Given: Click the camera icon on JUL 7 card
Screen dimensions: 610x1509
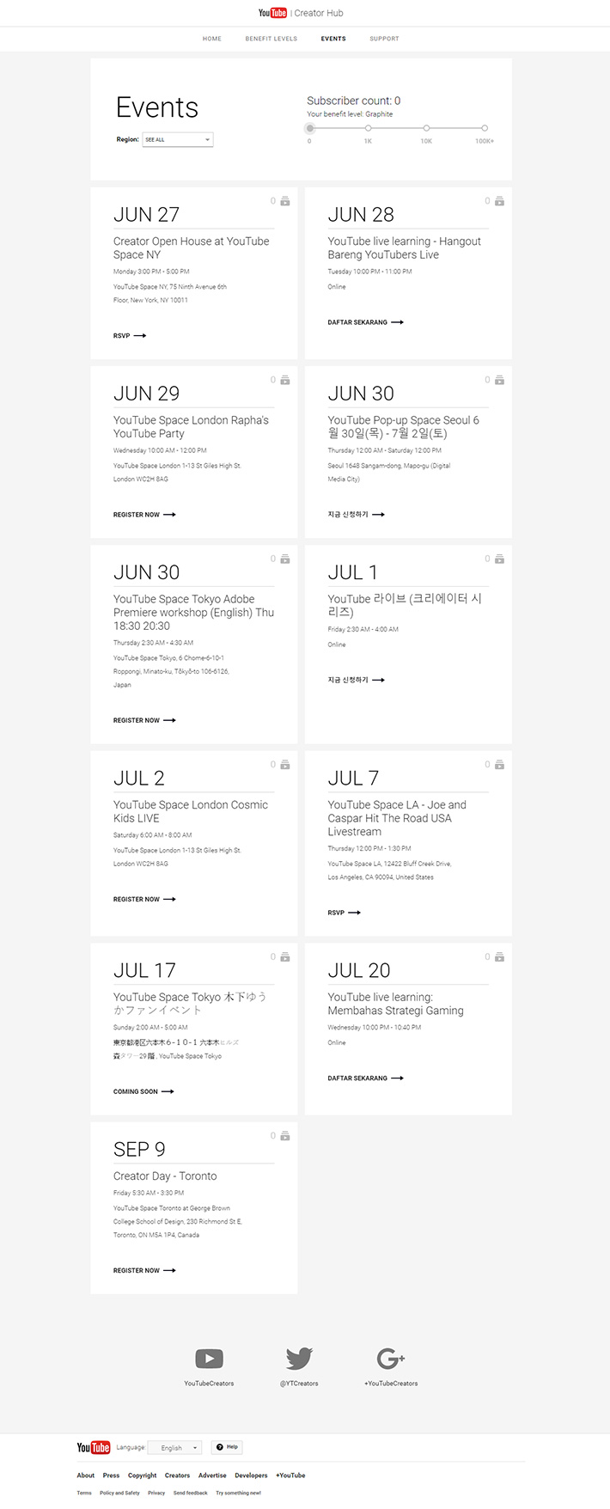Looking at the screenshot, I should click(x=499, y=765).
